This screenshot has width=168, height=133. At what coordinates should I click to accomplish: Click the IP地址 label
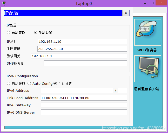point(12,41)
